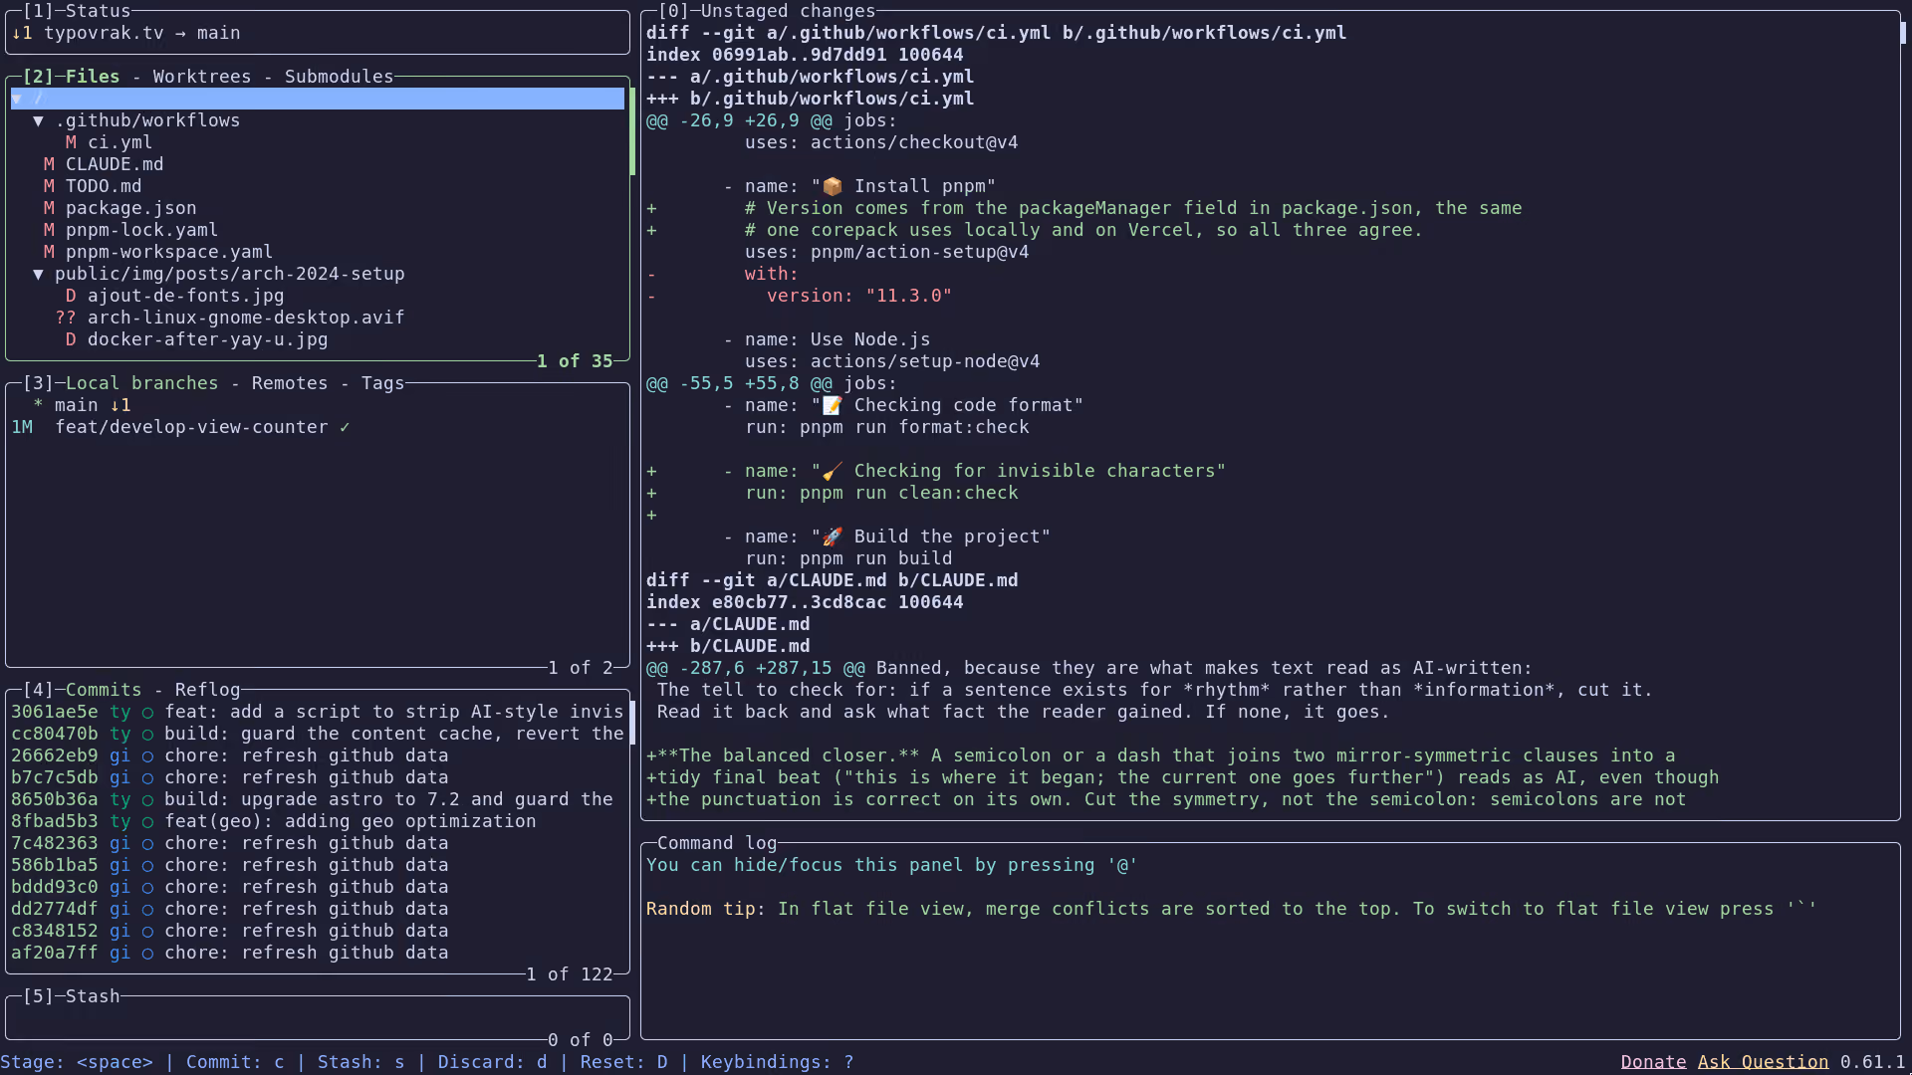1912x1075 pixels.
Task: Click the Commits panel scrollbar thumb
Action: click(x=632, y=723)
